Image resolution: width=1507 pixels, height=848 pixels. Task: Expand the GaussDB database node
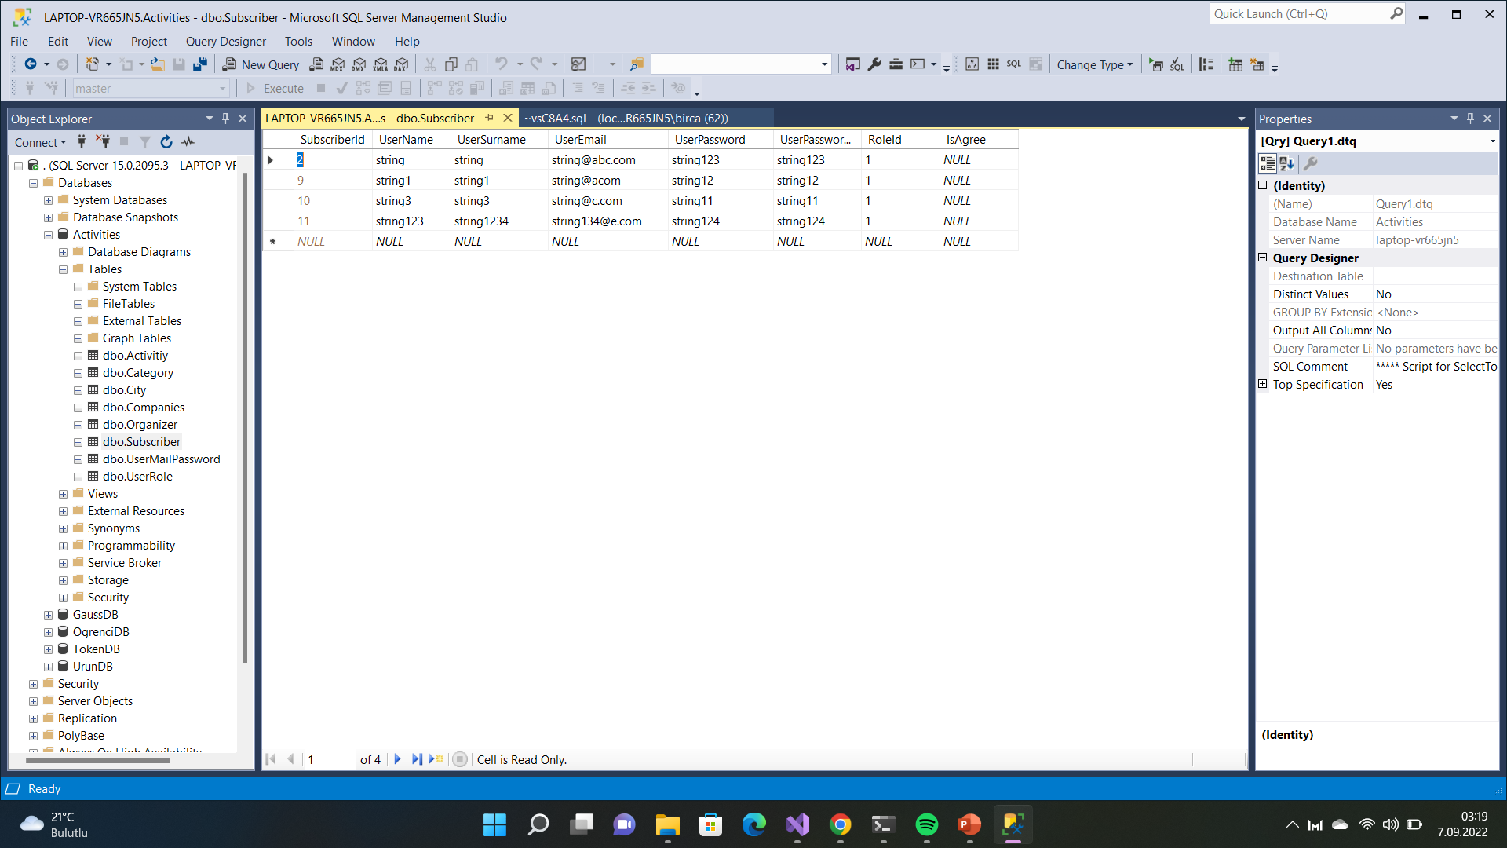(x=49, y=615)
